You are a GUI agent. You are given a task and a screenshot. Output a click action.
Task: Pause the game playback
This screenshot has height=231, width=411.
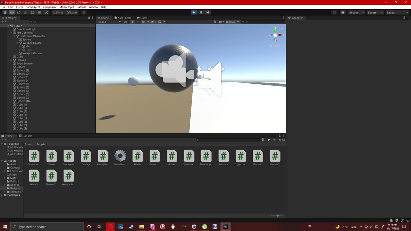[x=201, y=13]
